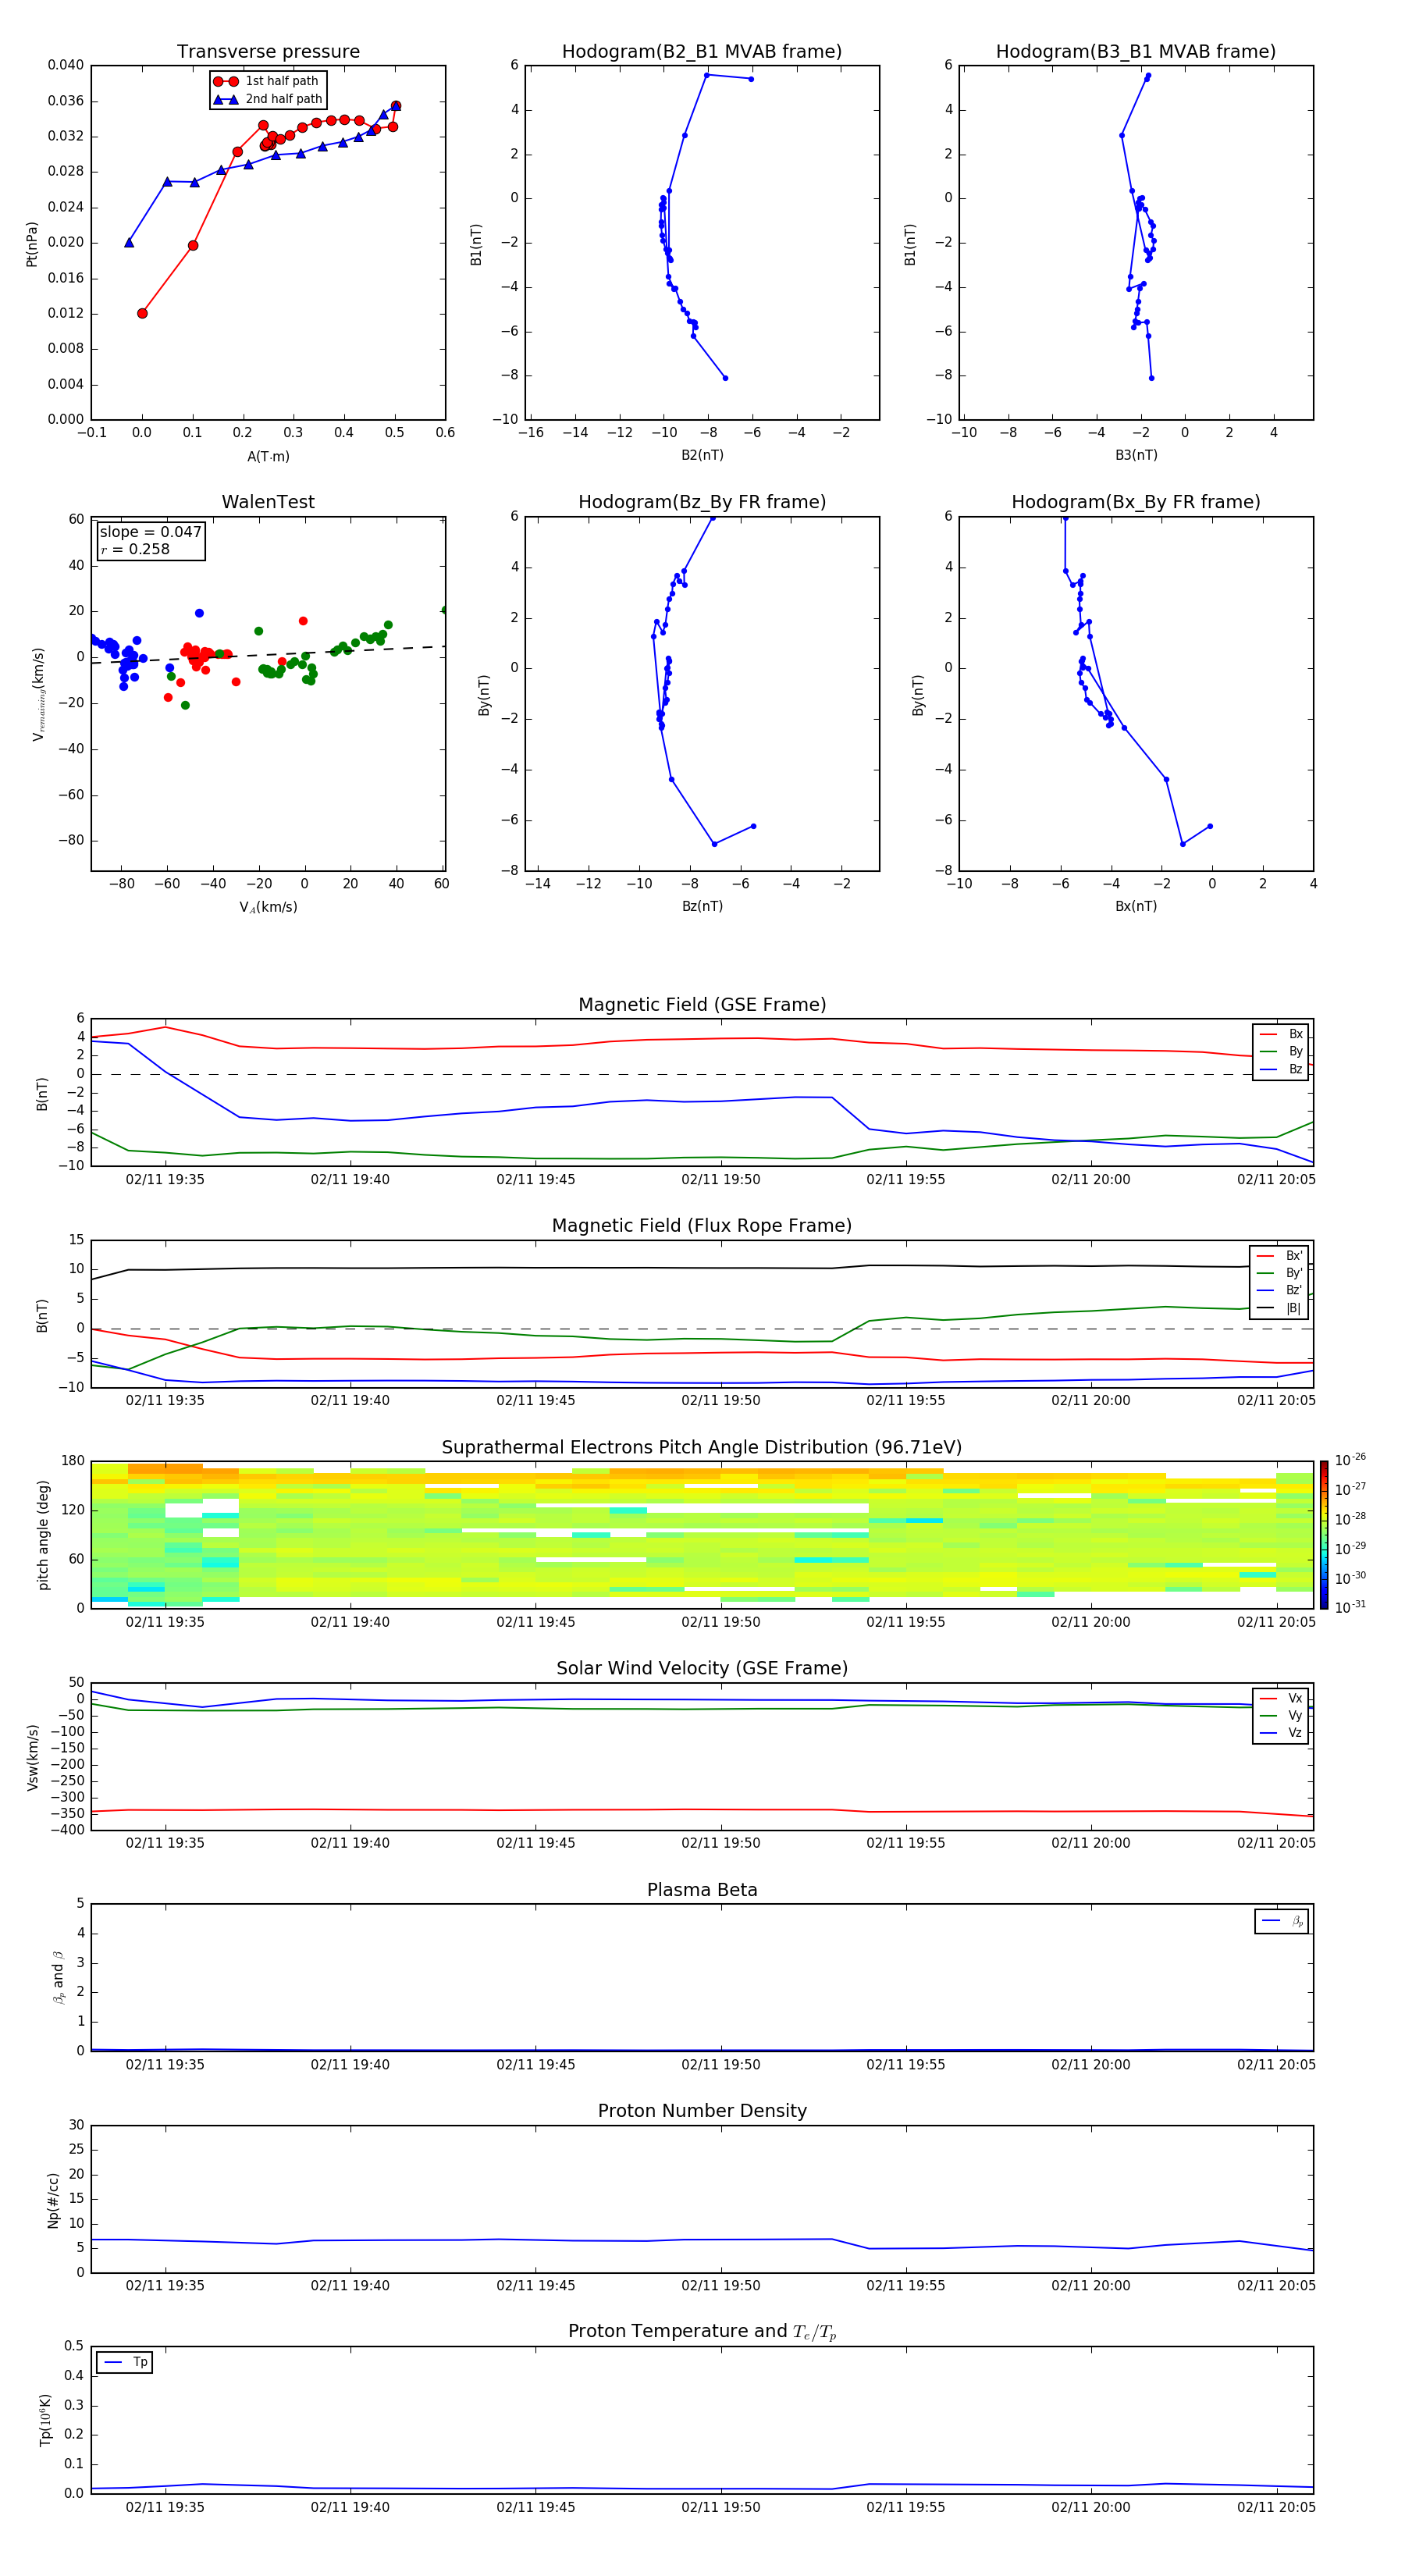
Task: Click the 'V_A(km/s)' axis label
Action: (268, 907)
